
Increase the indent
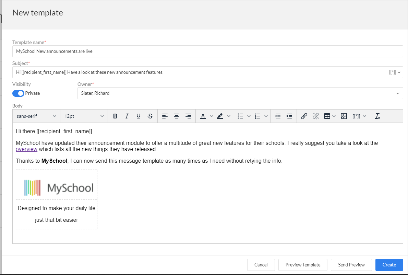click(x=289, y=116)
